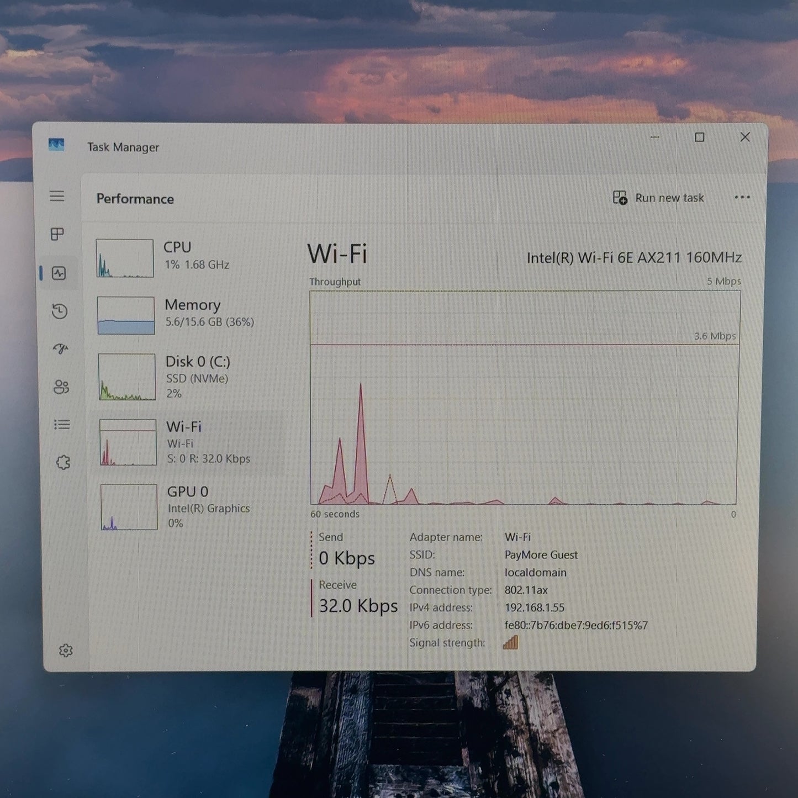Click the Wi-Fi throughput graph
The height and width of the screenshot is (798, 798).
pos(524,398)
